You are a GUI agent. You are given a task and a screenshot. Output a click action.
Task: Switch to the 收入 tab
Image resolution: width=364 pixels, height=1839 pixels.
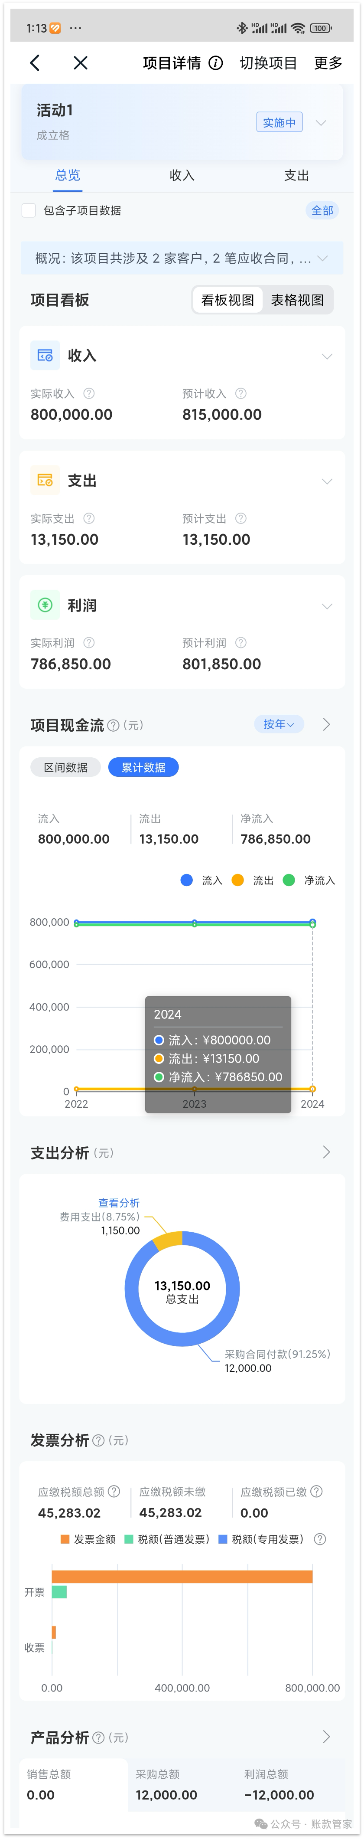[182, 175]
